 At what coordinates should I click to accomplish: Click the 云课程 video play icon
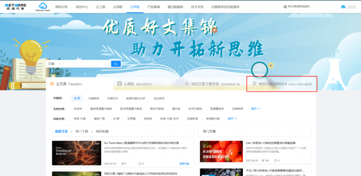click(x=120, y=84)
